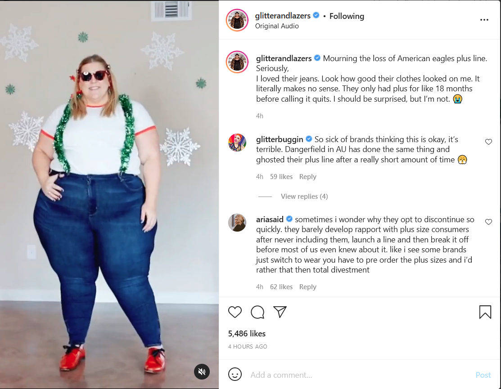Reply to glitterbuggin's comment

tap(308, 176)
